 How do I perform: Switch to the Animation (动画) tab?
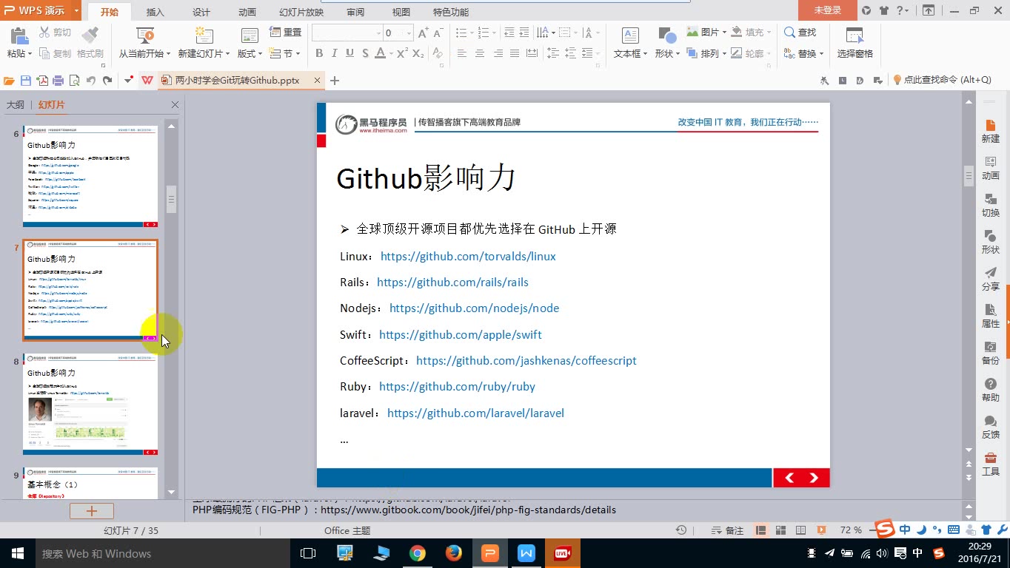point(247,12)
